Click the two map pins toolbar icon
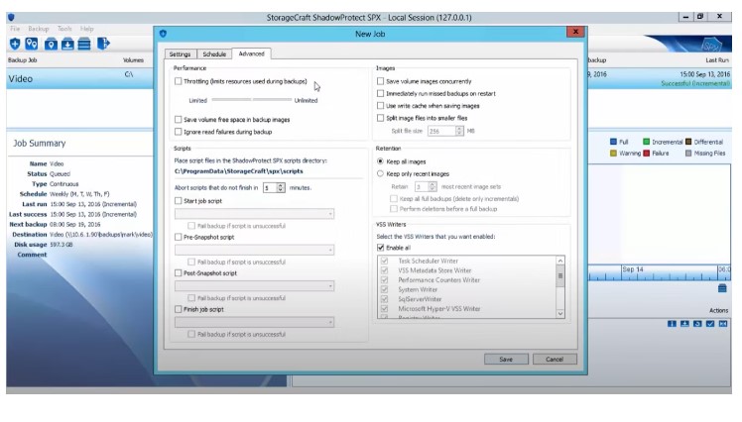Screen dimensions: 742x422 coord(32,44)
